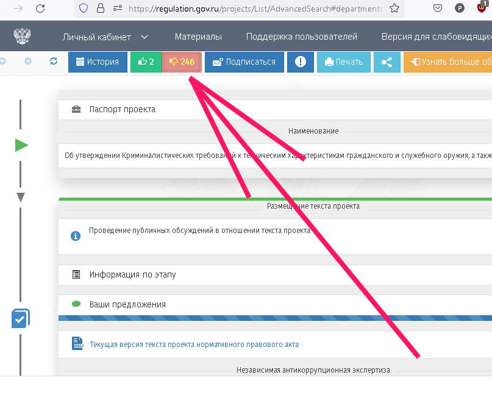The height and width of the screenshot is (408, 492).
Task: Expand the Паспорт проекта section
Action: point(122,109)
